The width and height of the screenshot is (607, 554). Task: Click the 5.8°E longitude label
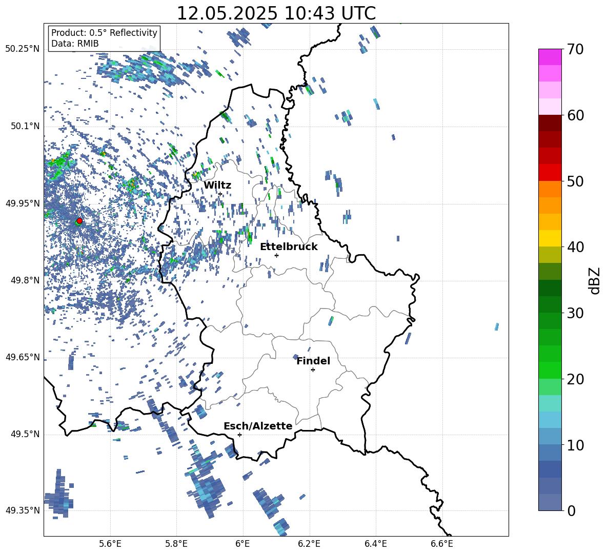tap(176, 544)
